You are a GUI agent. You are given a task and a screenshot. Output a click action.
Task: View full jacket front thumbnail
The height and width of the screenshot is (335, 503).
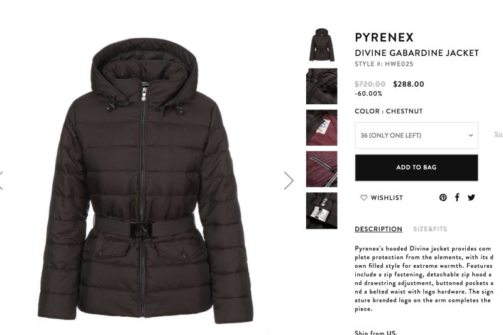(321, 45)
